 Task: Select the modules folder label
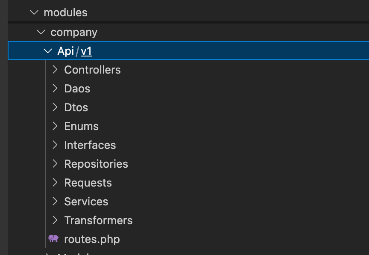(x=65, y=12)
